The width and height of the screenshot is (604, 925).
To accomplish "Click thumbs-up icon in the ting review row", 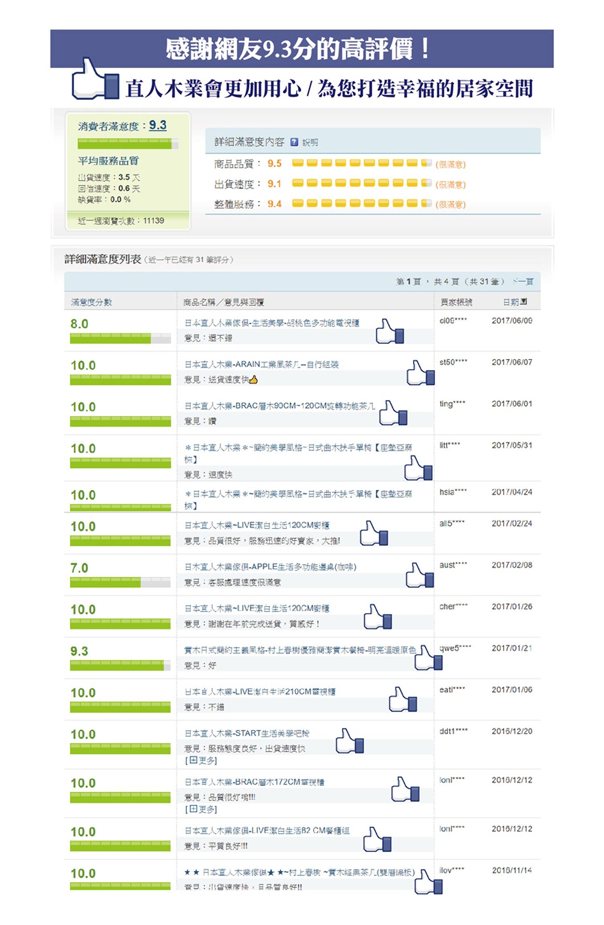I will click(x=393, y=413).
